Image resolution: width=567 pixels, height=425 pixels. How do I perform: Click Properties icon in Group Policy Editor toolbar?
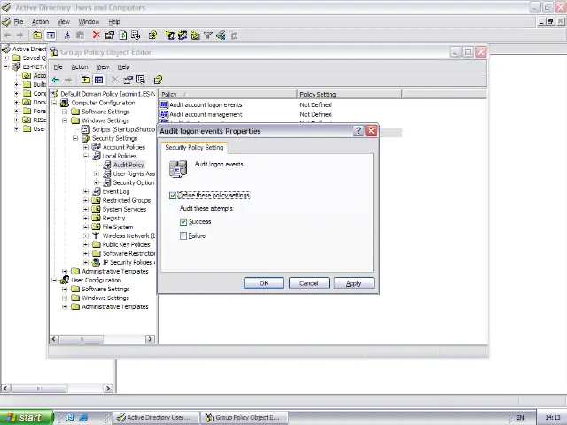coord(128,80)
